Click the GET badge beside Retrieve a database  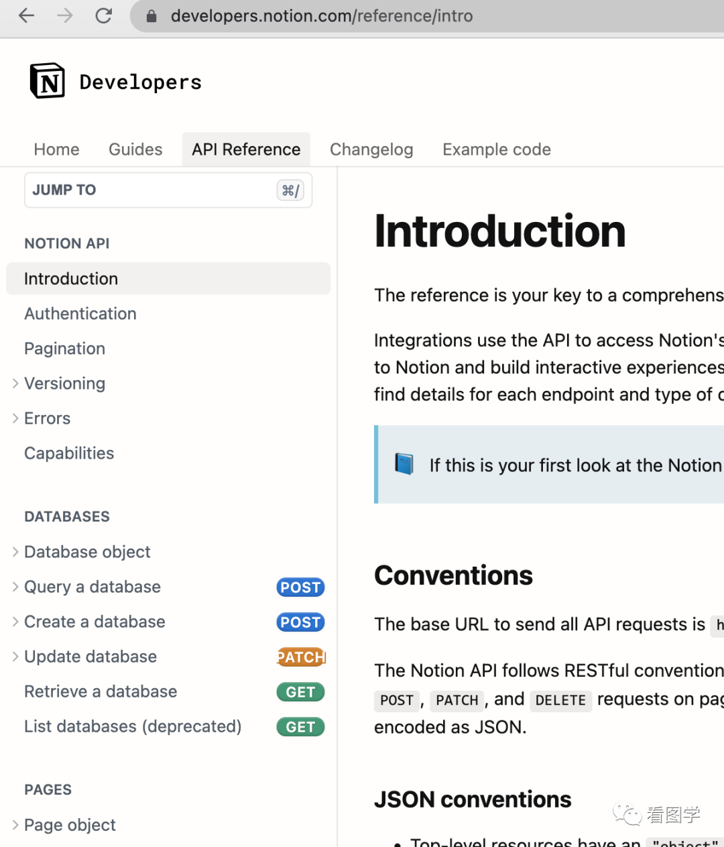coord(300,692)
